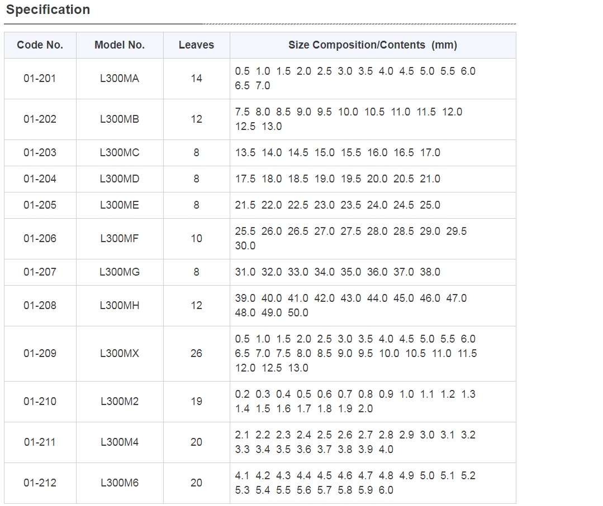Click the Leaves value for L300MF
603x506 pixels.
[196, 239]
